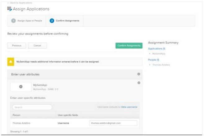The image size is (204, 136).
Task: Open Applications (1) in Assignment Summary
Action: pyautogui.click(x=156, y=49)
